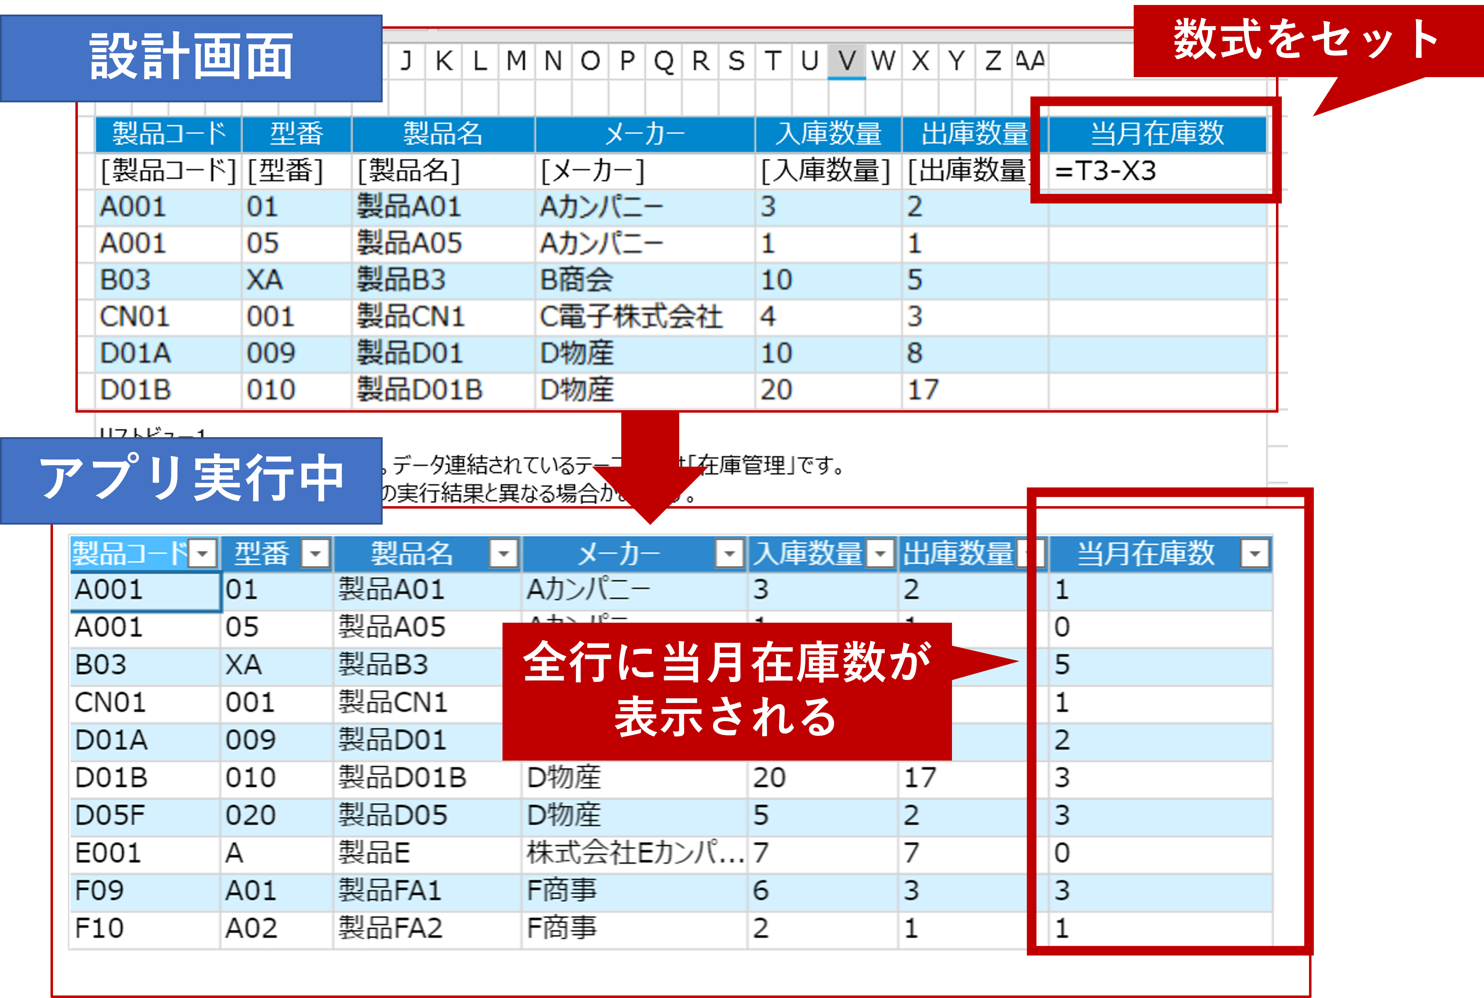This screenshot has height=998, width=1484.
Task: Click column header X
Action: tap(920, 61)
